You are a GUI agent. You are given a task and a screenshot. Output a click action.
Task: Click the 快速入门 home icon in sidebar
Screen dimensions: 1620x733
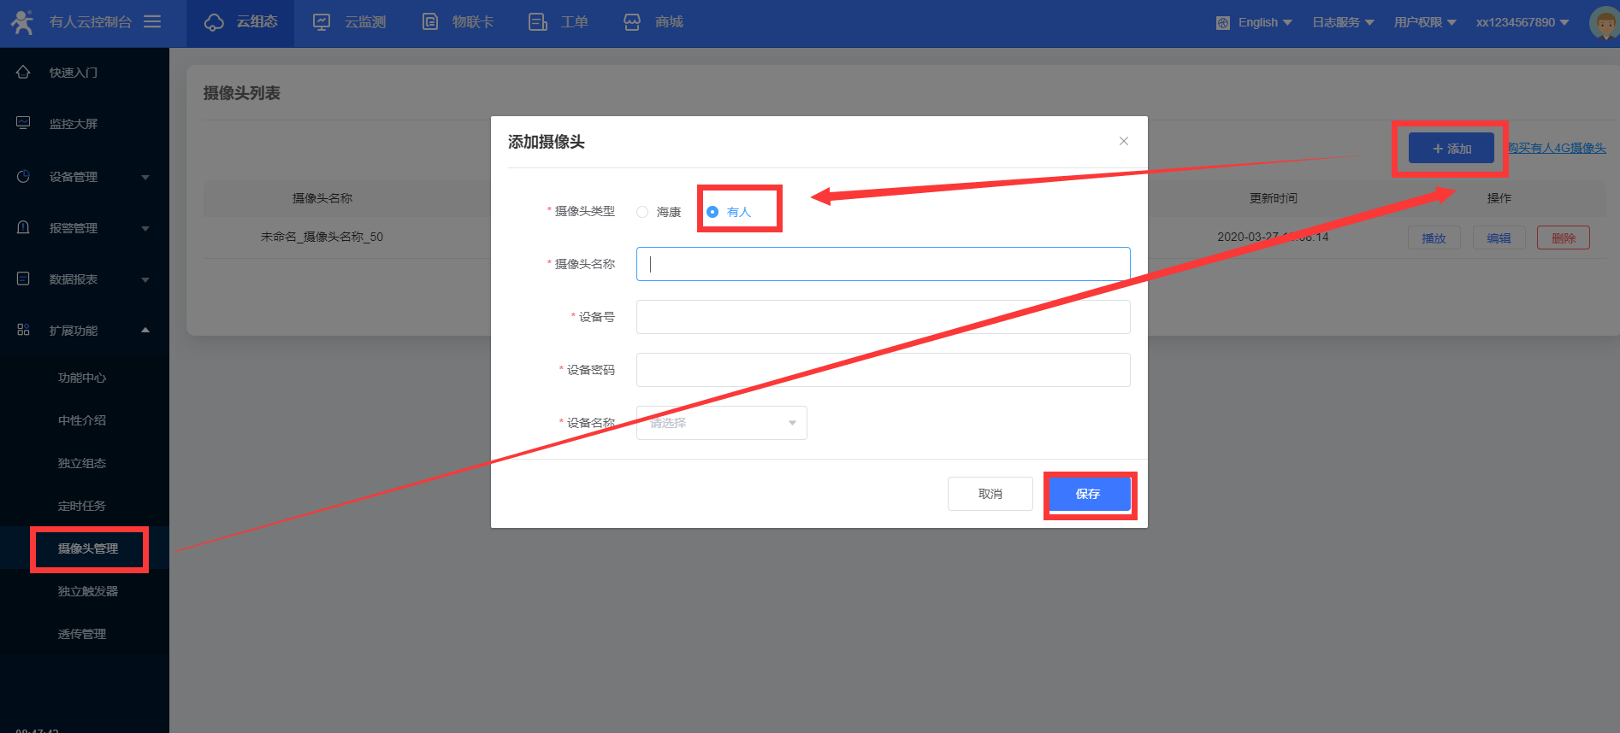[24, 73]
